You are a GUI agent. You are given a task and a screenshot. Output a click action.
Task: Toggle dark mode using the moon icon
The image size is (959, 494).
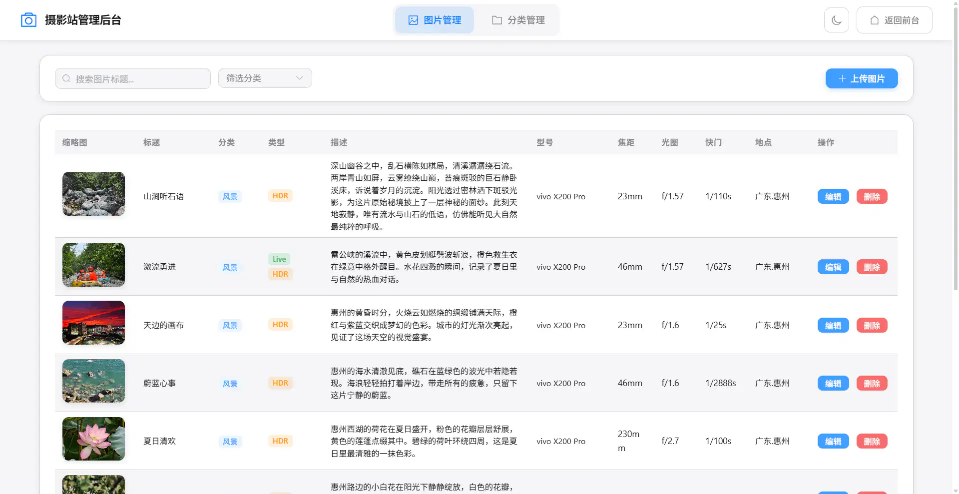[x=836, y=19]
